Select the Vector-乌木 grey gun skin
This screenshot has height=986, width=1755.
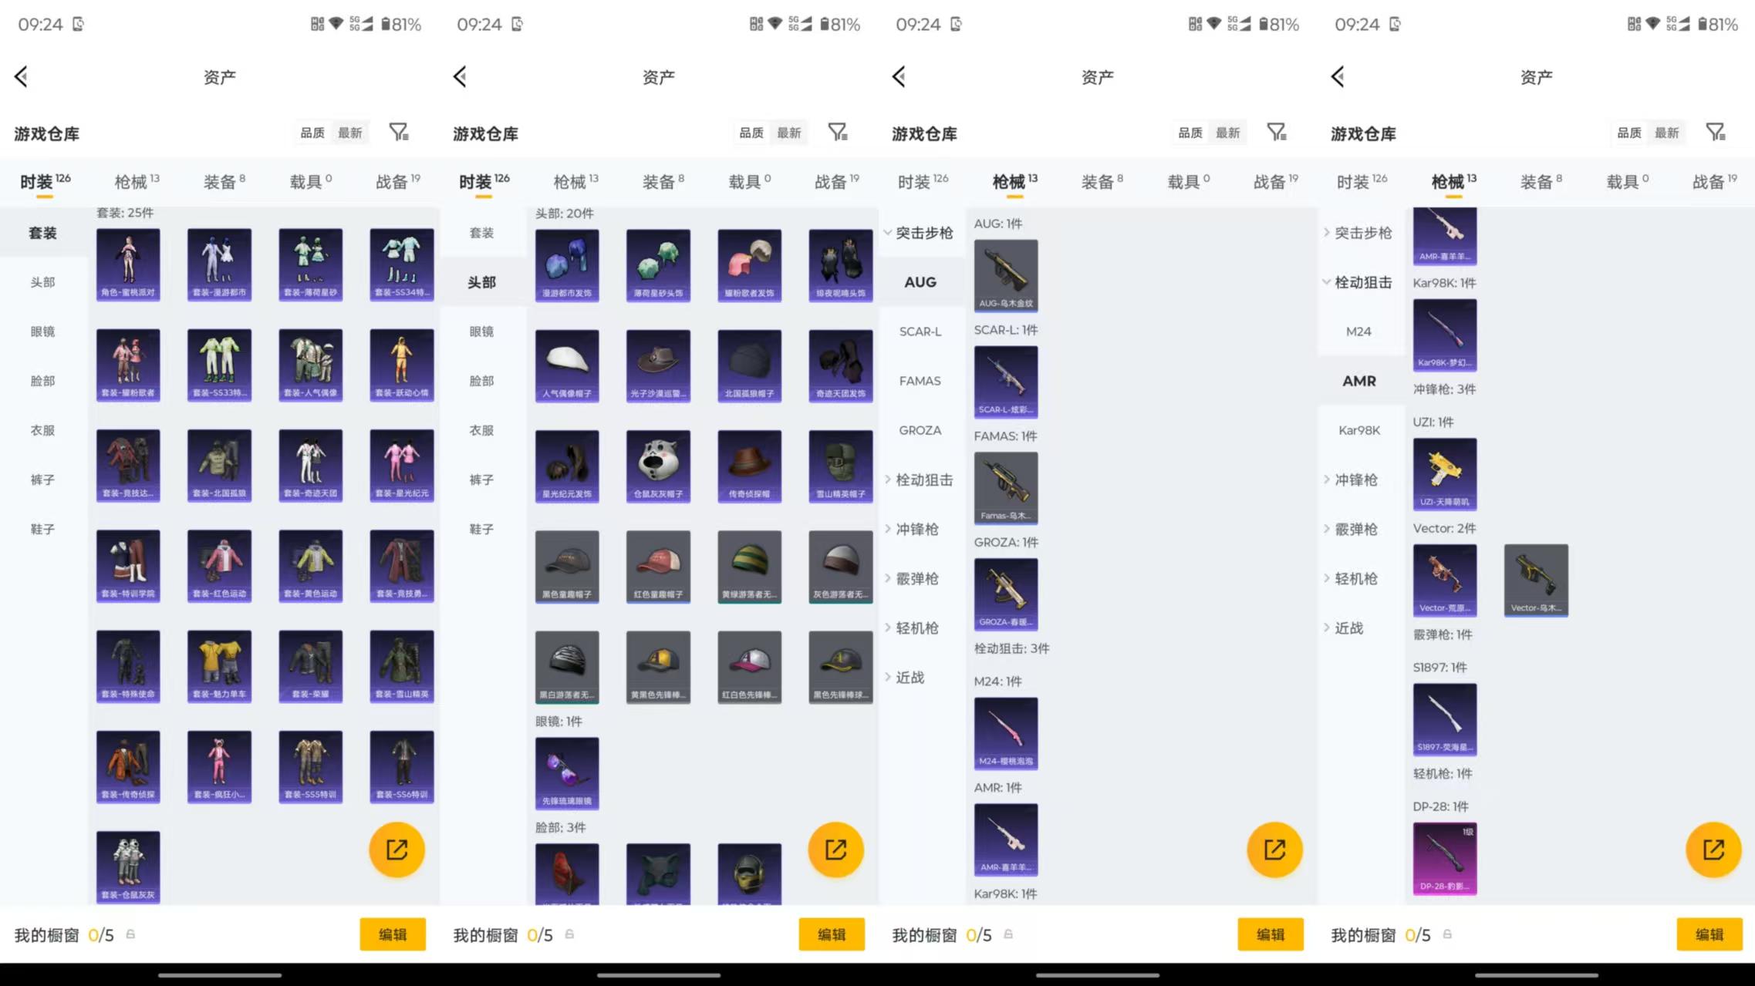click(1536, 580)
